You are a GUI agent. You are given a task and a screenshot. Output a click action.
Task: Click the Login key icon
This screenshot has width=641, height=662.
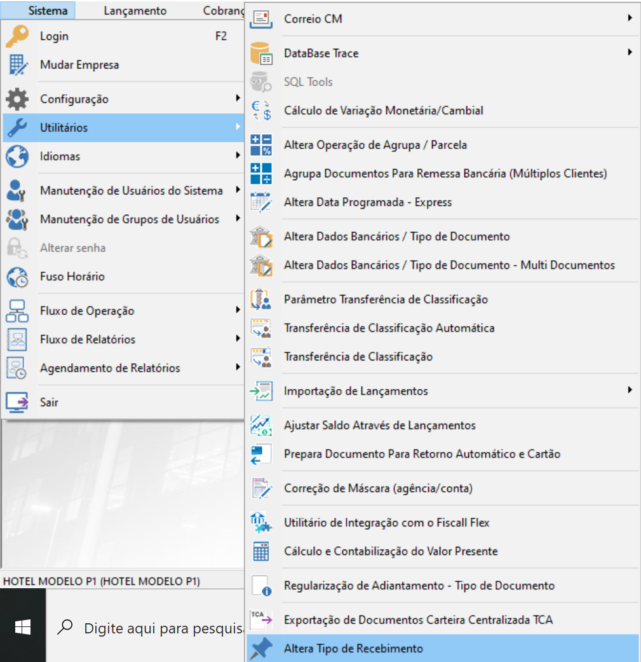pyautogui.click(x=17, y=36)
